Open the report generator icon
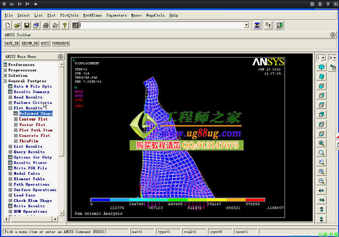The width and height of the screenshot is (339, 237). pyautogui.click(x=55, y=25)
